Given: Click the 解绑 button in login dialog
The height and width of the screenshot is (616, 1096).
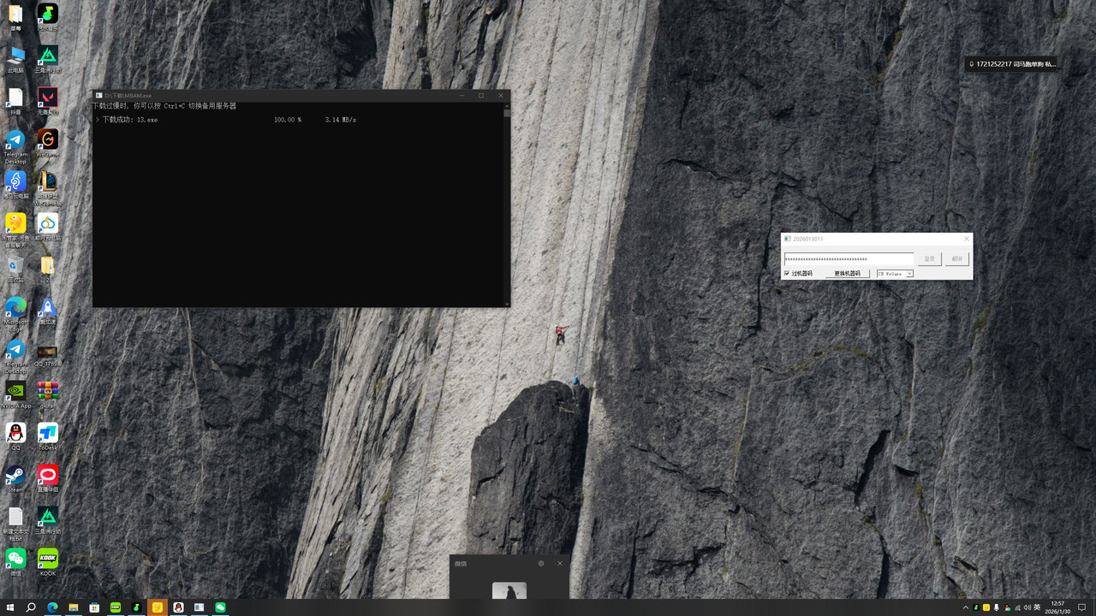Looking at the screenshot, I should pyautogui.click(x=957, y=258).
